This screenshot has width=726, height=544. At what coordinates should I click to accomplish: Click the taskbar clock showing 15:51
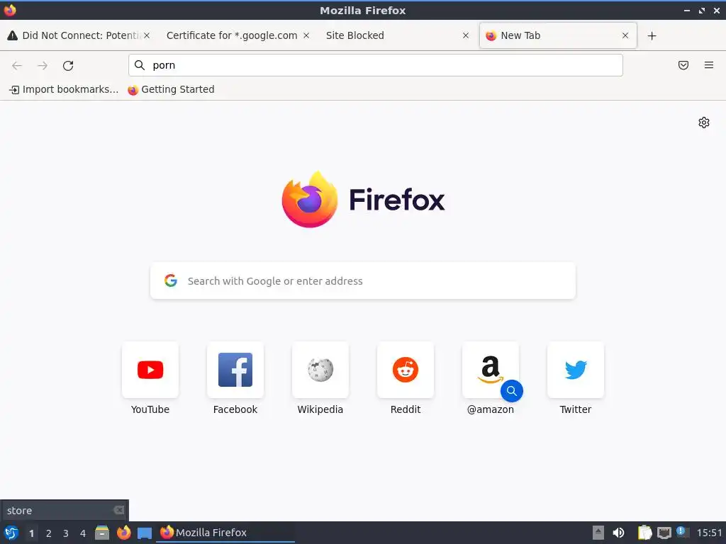click(x=709, y=533)
